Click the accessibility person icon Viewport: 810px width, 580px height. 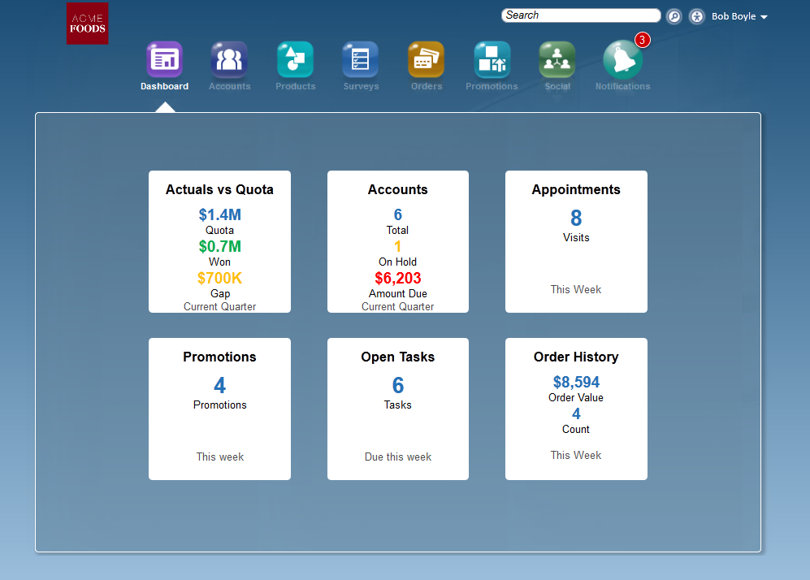(x=697, y=16)
